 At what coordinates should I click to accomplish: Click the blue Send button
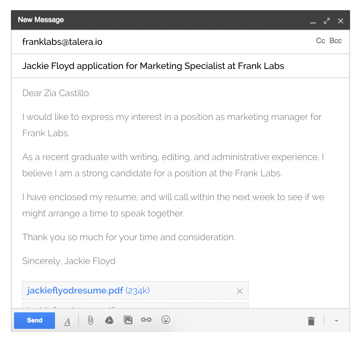click(34, 320)
